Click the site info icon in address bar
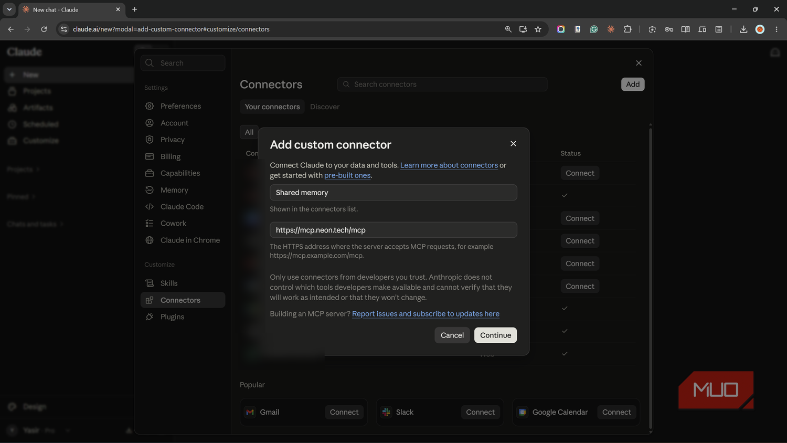787x443 pixels. coord(64,29)
